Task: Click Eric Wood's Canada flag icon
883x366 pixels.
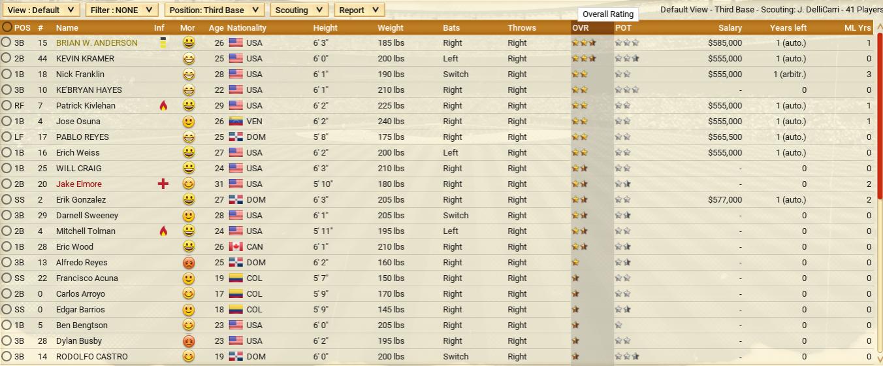Action: tap(236, 247)
